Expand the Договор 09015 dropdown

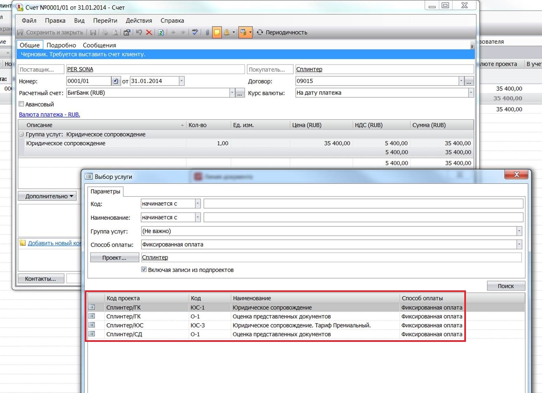[x=461, y=81]
